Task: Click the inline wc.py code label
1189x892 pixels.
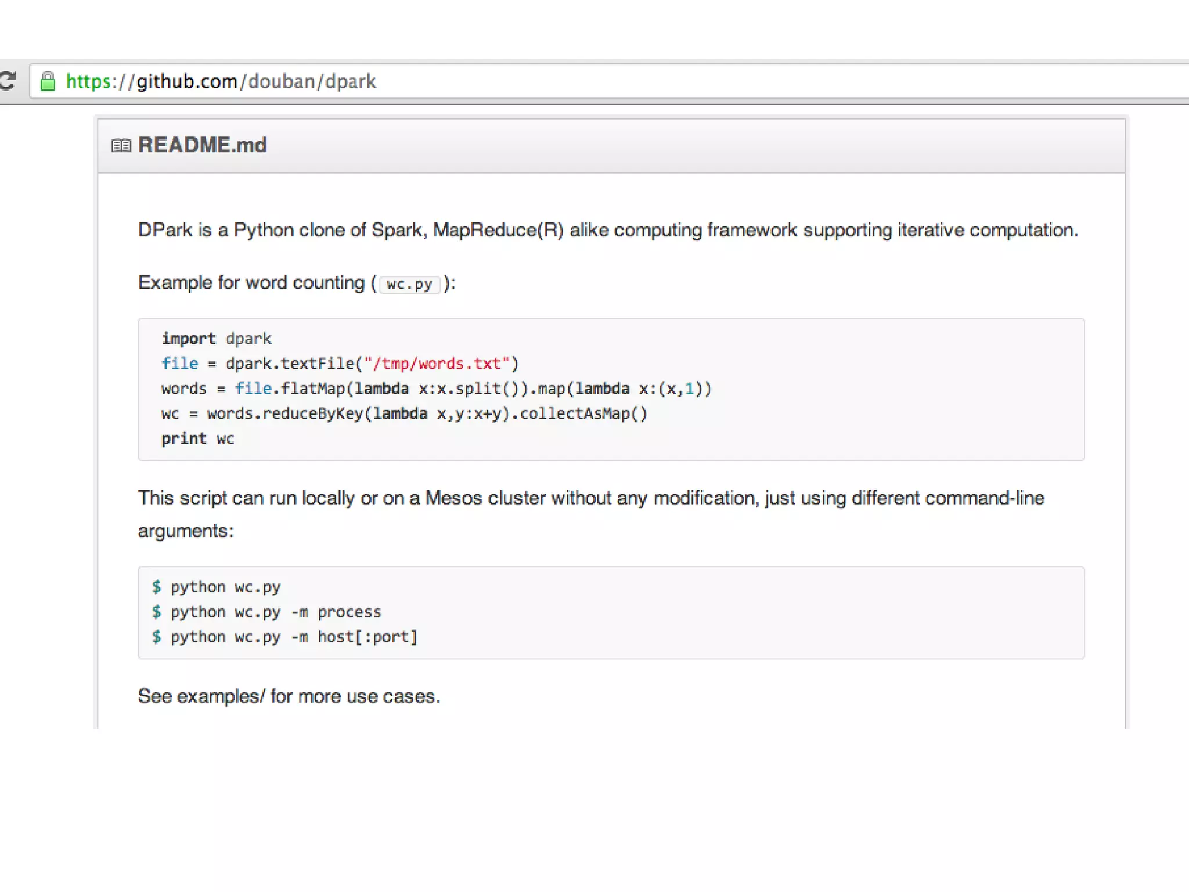Action: [409, 284]
